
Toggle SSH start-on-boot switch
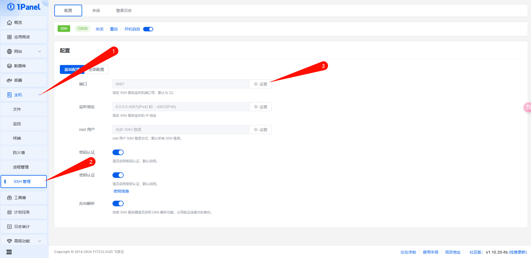coord(148,29)
